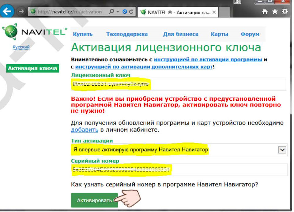Click the Тип активации label
Image resolution: width=294 pixels, height=212 pixels.
tap(92, 141)
